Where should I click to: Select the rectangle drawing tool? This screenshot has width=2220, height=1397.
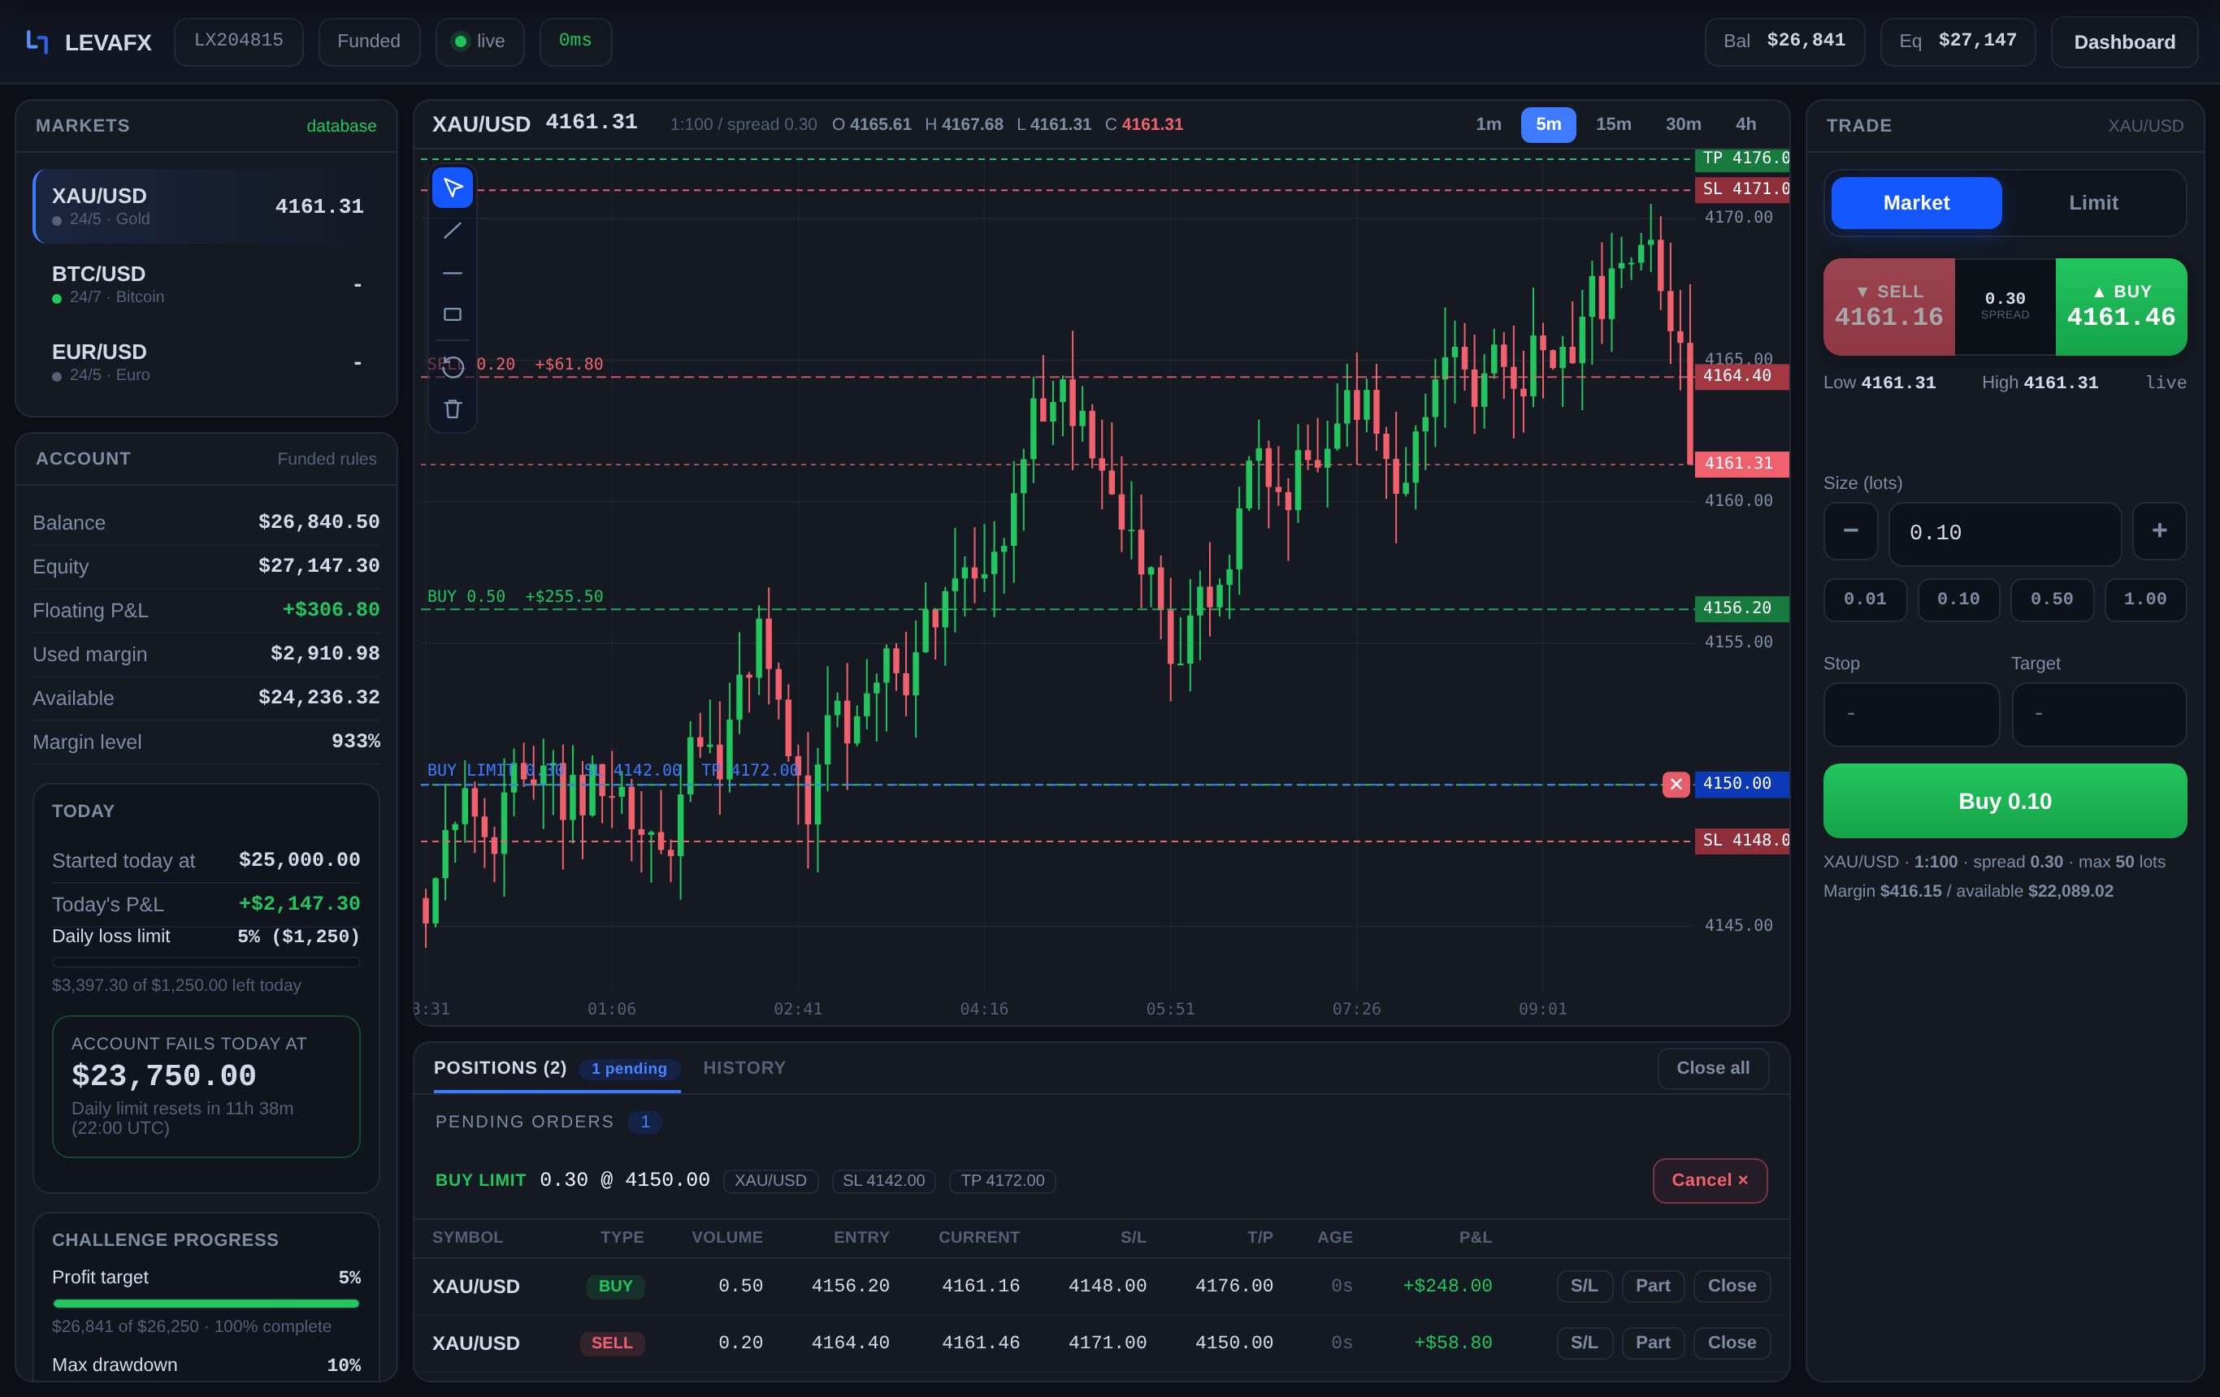453,315
